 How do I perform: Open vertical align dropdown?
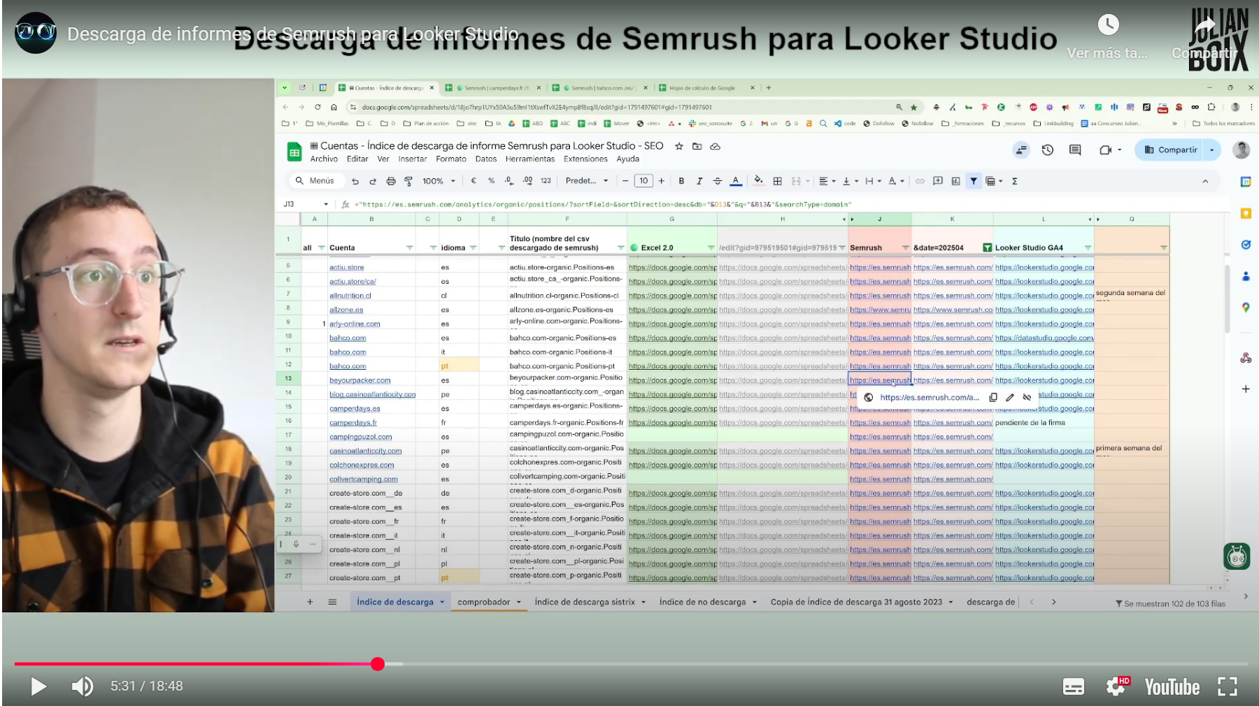point(851,181)
